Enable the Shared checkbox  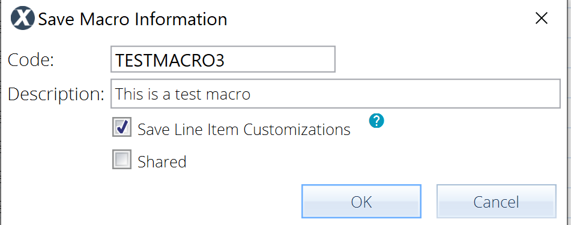click(x=122, y=160)
